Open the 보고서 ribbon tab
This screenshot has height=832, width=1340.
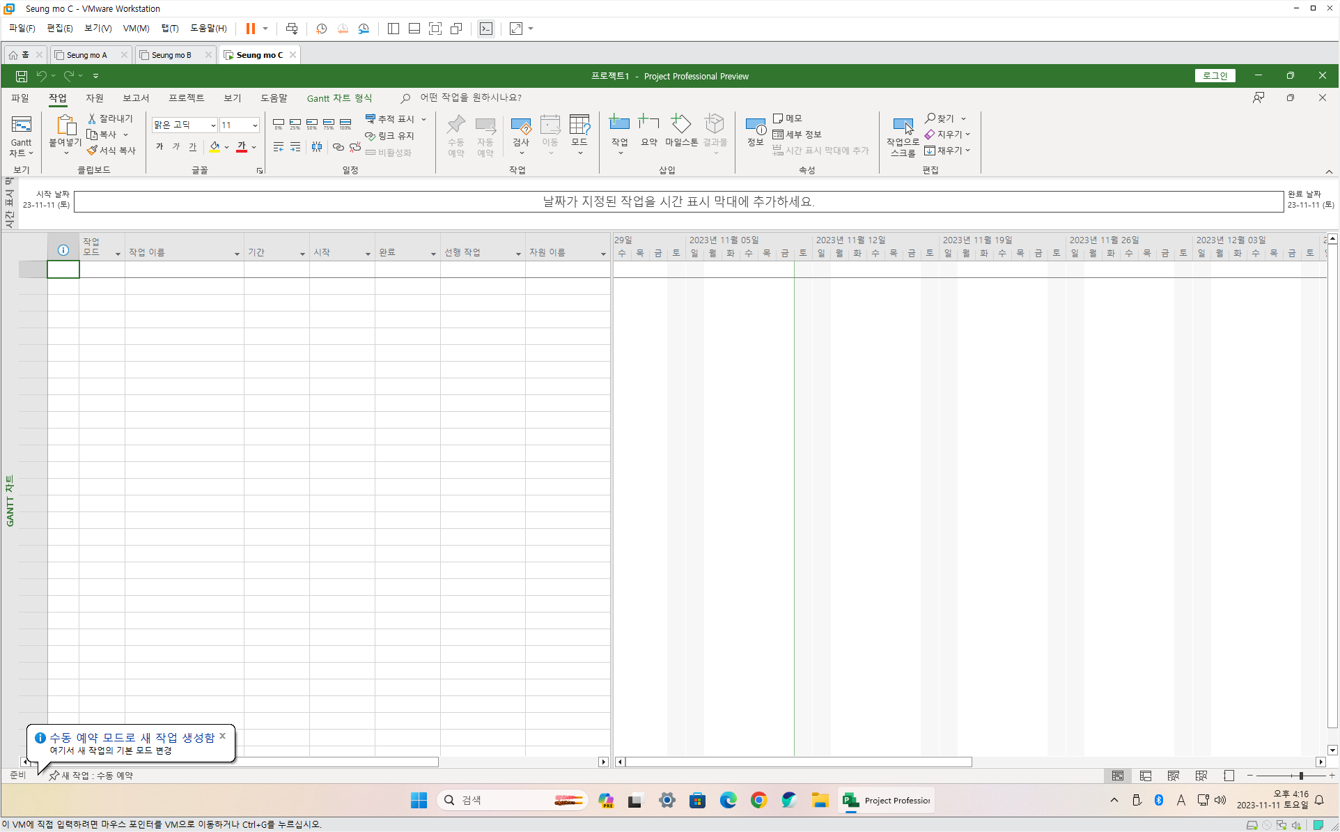136,98
